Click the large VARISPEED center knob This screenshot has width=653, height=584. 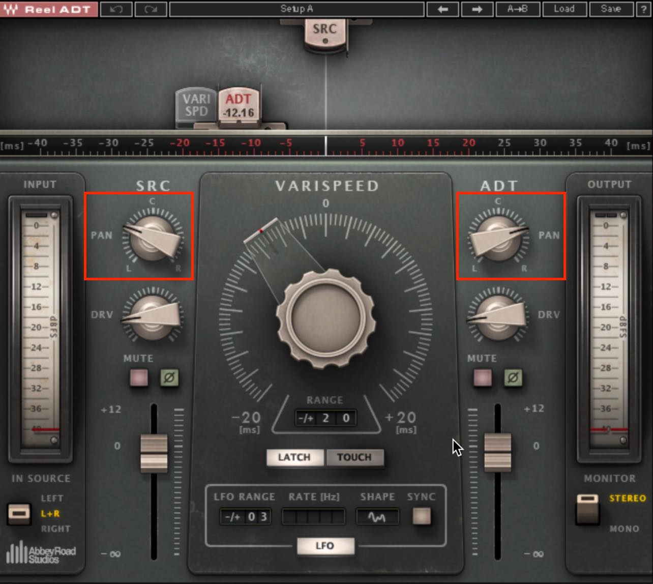tap(325, 319)
